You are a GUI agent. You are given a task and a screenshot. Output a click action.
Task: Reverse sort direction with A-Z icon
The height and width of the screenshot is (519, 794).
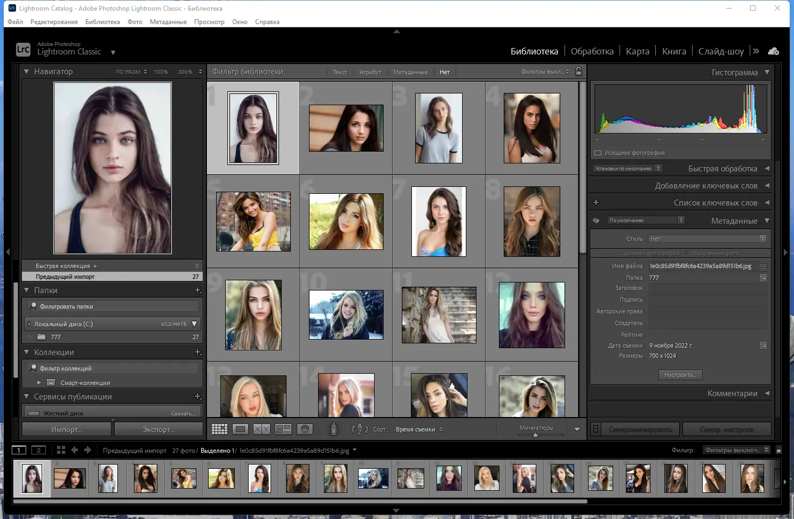360,429
